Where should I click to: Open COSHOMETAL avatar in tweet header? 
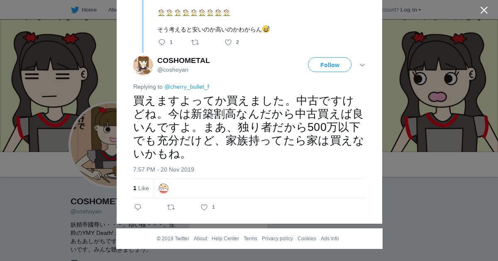143,65
